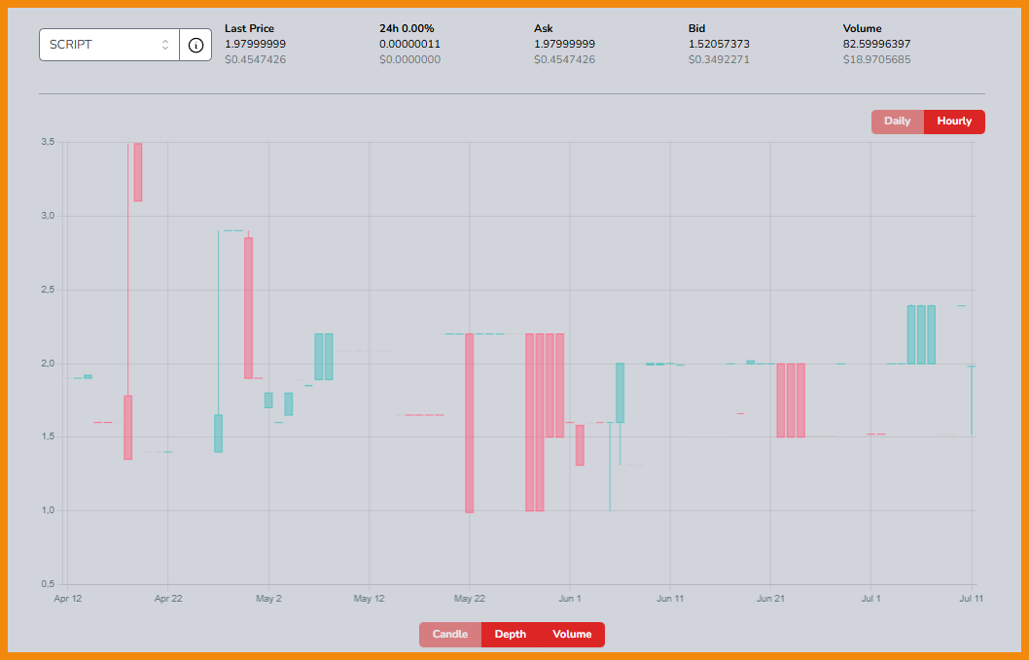Click the market info icon
The image size is (1029, 660).
[195, 45]
